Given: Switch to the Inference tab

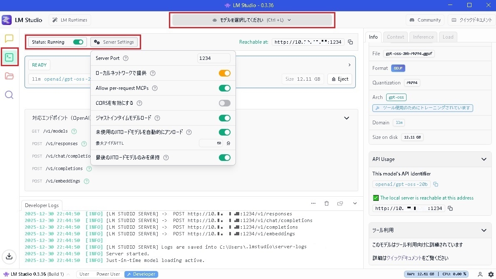Looking at the screenshot, I should click(423, 37).
